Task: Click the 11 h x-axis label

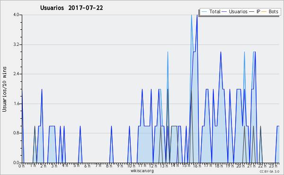Action: (x=142, y=166)
